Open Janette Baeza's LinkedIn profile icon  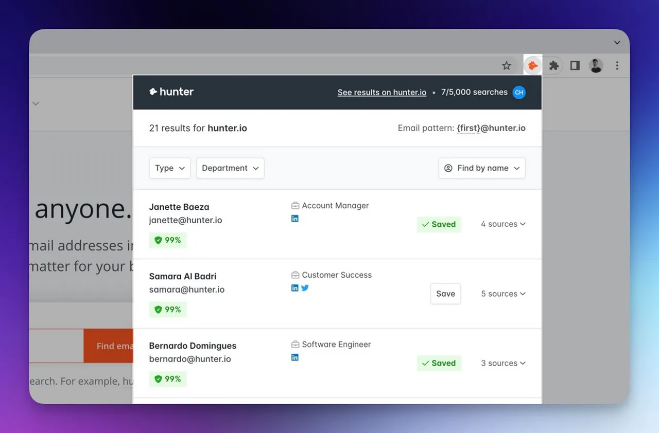coord(295,219)
